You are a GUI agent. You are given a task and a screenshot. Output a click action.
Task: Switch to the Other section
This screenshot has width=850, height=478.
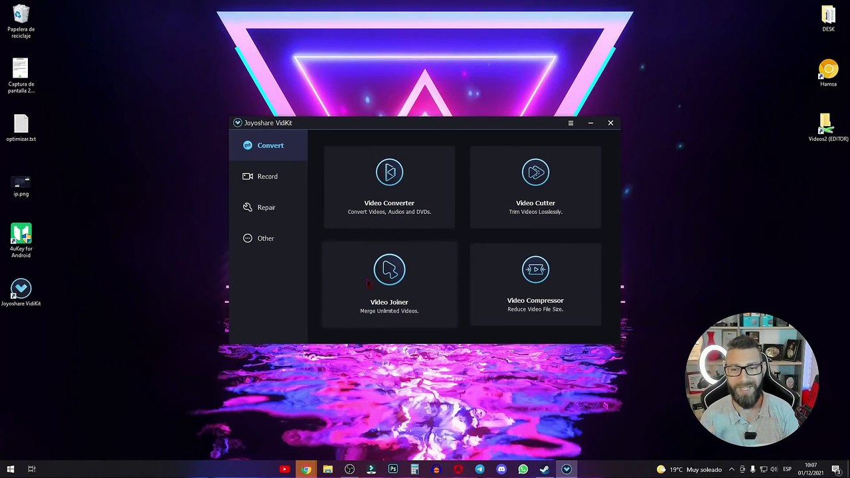pyautogui.click(x=268, y=238)
